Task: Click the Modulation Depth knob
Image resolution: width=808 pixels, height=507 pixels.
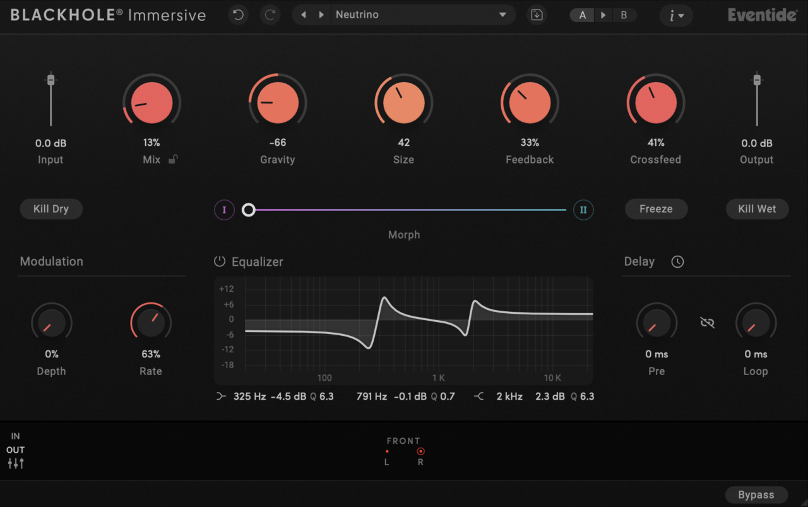Action: pos(52,323)
